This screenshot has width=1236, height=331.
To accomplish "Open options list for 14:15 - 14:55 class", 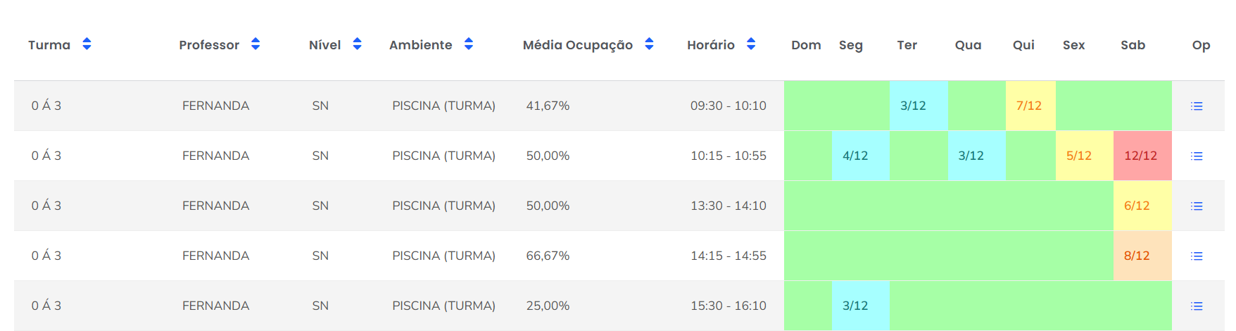I will pyautogui.click(x=1197, y=256).
